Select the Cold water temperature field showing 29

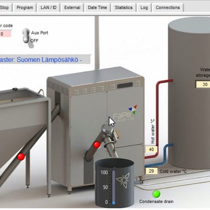point(151,171)
